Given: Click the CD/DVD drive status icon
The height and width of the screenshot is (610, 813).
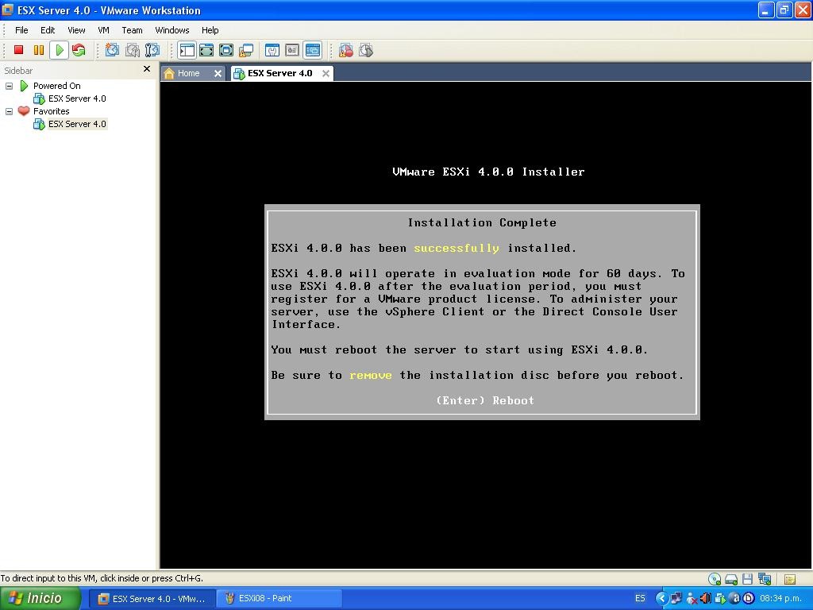Looking at the screenshot, I should [715, 579].
